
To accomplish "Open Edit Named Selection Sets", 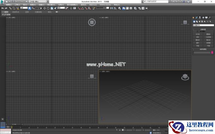I will pos(94,8).
